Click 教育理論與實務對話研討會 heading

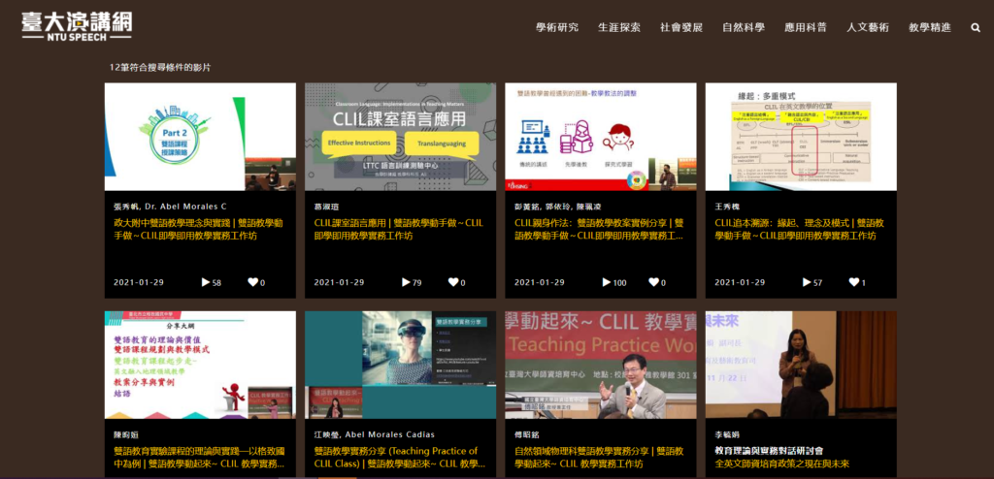pyautogui.click(x=769, y=451)
